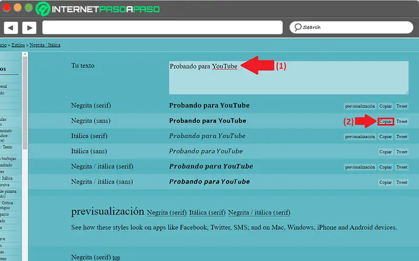The image size is (419, 261).
Task: Select the Negrita / itálica (sans) output text
Action: tap(210, 182)
